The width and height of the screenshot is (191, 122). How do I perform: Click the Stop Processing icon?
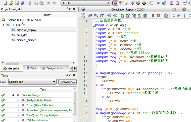click(x=151, y=3)
